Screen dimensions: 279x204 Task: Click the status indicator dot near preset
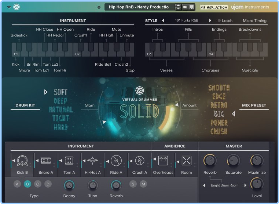click(99, 7)
